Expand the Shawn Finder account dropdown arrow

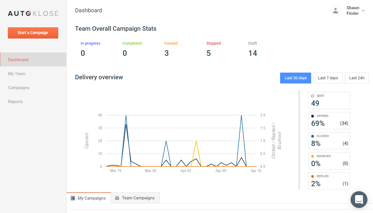[x=363, y=11]
